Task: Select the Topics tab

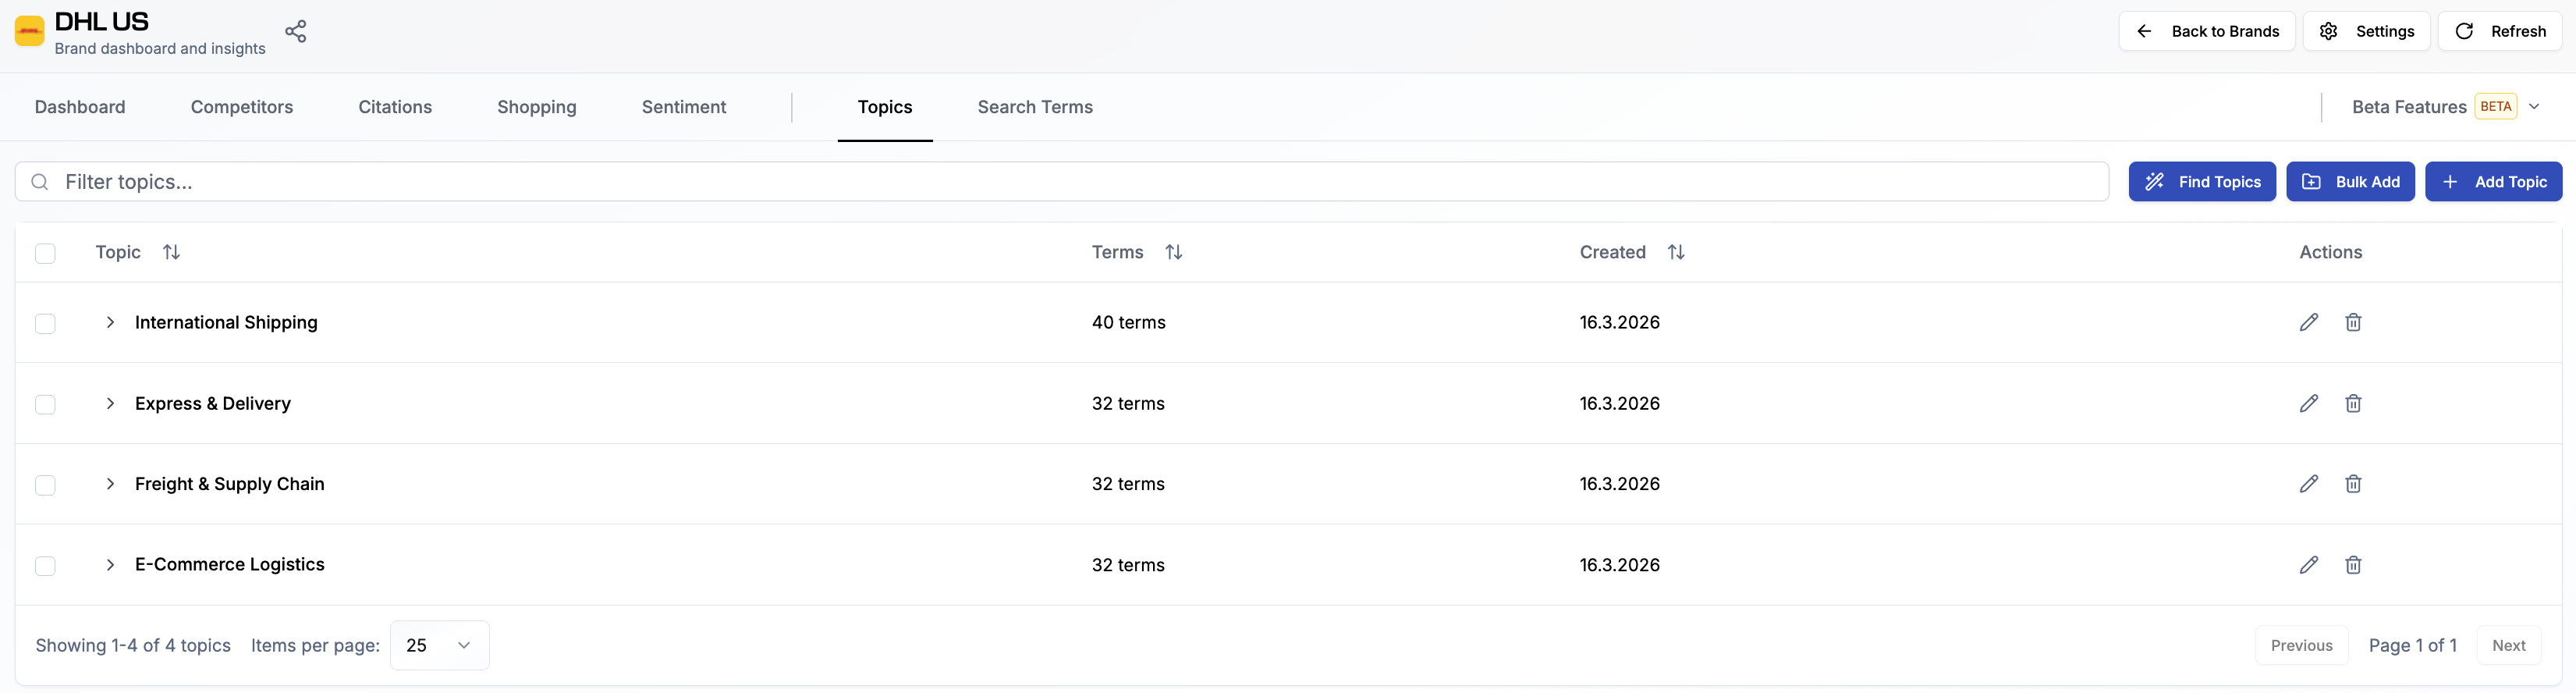Action: pyautogui.click(x=885, y=107)
